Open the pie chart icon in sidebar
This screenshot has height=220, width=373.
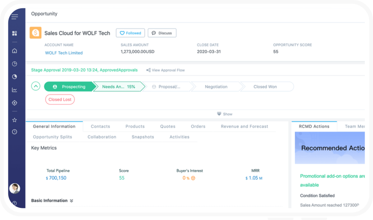click(x=14, y=76)
